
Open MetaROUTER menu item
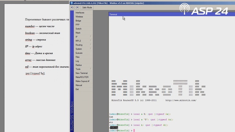coord(83,77)
